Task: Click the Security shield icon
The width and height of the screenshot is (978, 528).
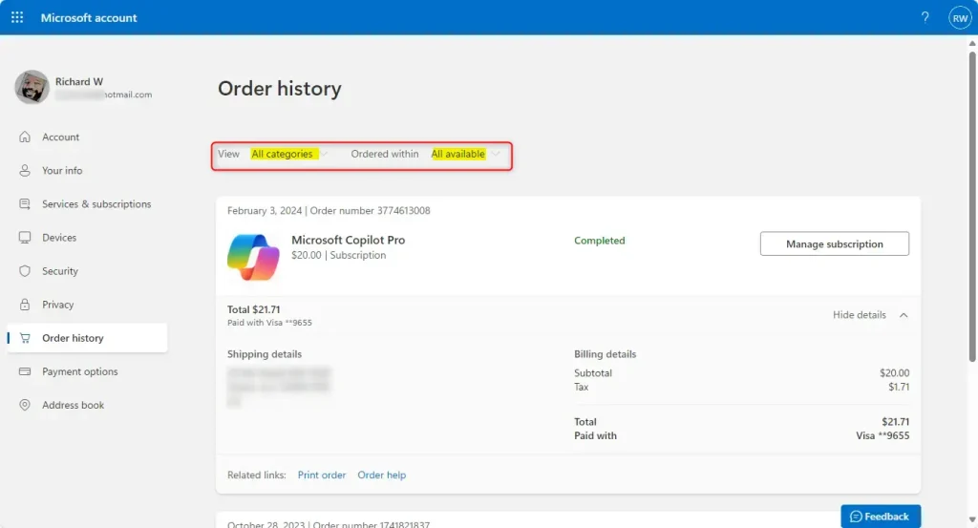Action: click(x=24, y=271)
